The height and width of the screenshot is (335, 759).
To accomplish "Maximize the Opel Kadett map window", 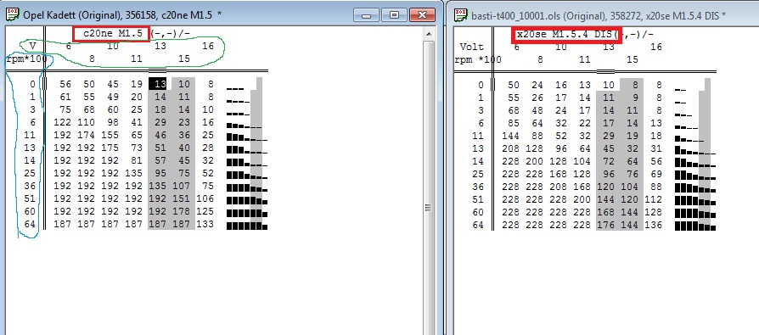I will 395,15.
